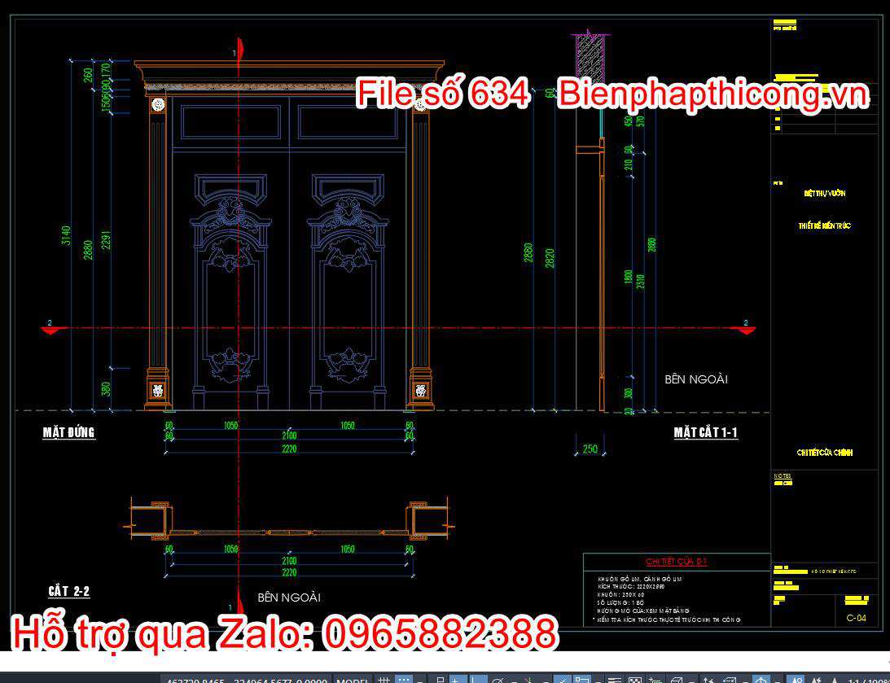Select the 380 column base dimension
This screenshot has height=683, width=890.
coord(106,388)
